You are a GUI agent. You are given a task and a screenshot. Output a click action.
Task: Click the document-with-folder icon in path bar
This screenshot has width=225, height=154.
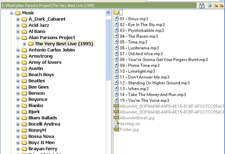209,5
